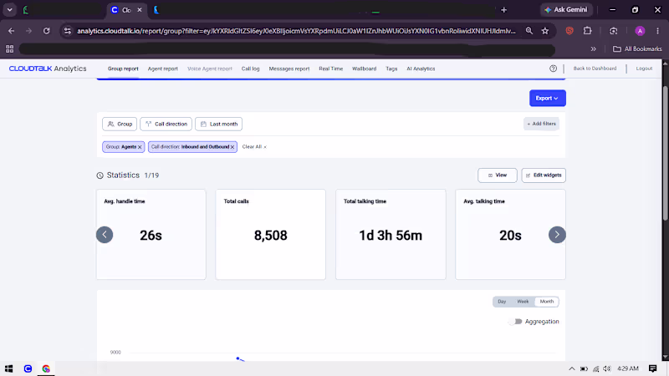Open Chrome in the taskbar
669x376 pixels.
tap(46, 368)
